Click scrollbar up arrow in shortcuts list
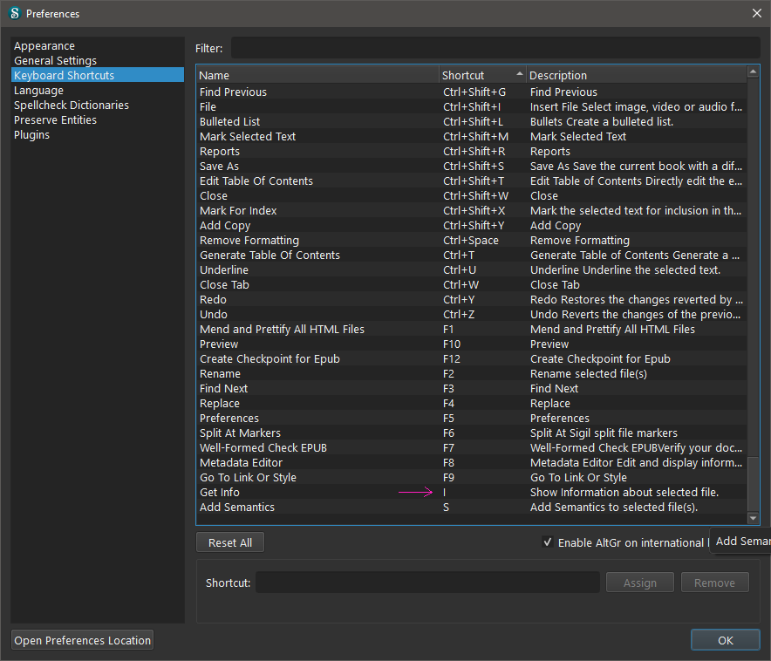The width and height of the screenshot is (771, 661). click(753, 72)
